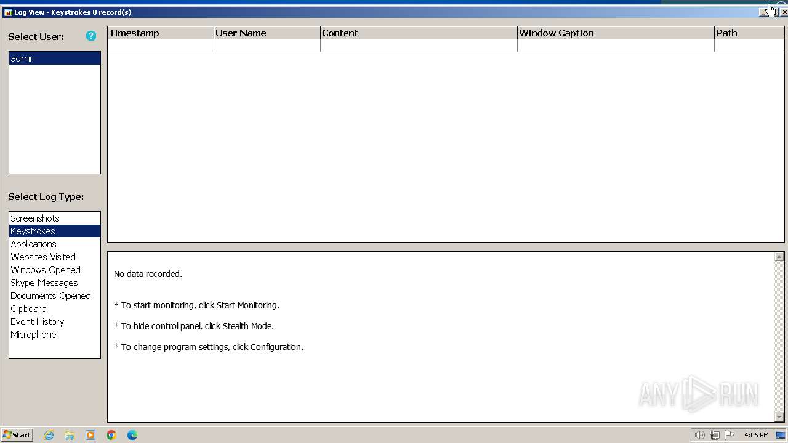
Task: Select the Microphone log type
Action: [x=55, y=335]
